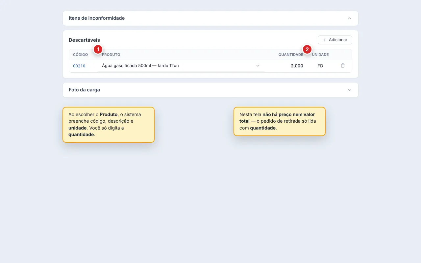The width and height of the screenshot is (421, 263).
Task: Expand the Foto da carga section
Action: (x=350, y=90)
